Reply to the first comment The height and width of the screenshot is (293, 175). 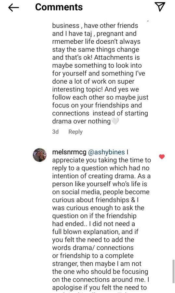click(x=75, y=132)
